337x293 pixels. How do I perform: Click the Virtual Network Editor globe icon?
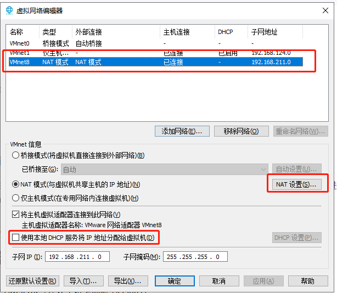click(9, 10)
